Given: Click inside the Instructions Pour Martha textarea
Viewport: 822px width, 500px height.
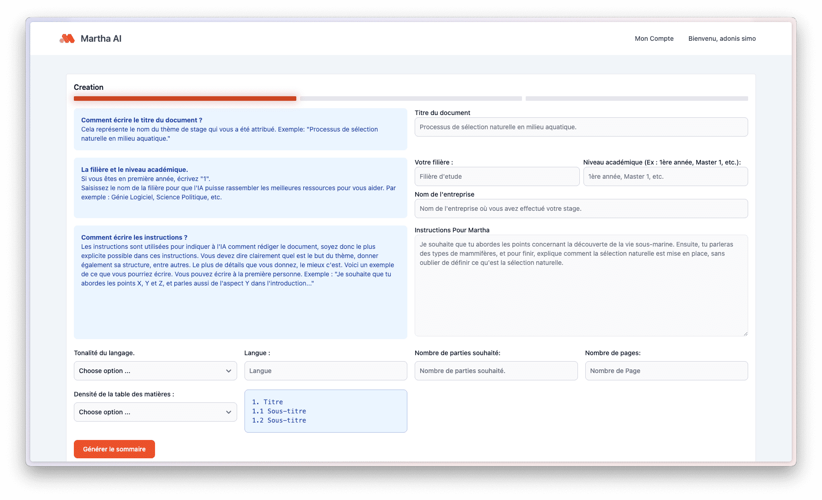Looking at the screenshot, I should point(581,286).
